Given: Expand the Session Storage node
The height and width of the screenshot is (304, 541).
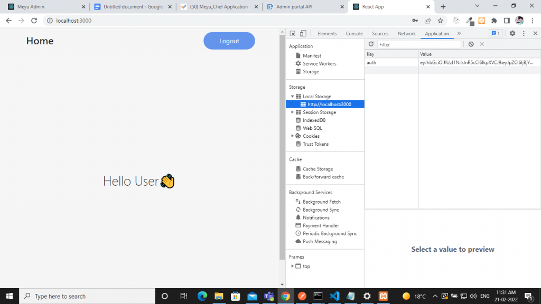Looking at the screenshot, I should click(x=293, y=112).
